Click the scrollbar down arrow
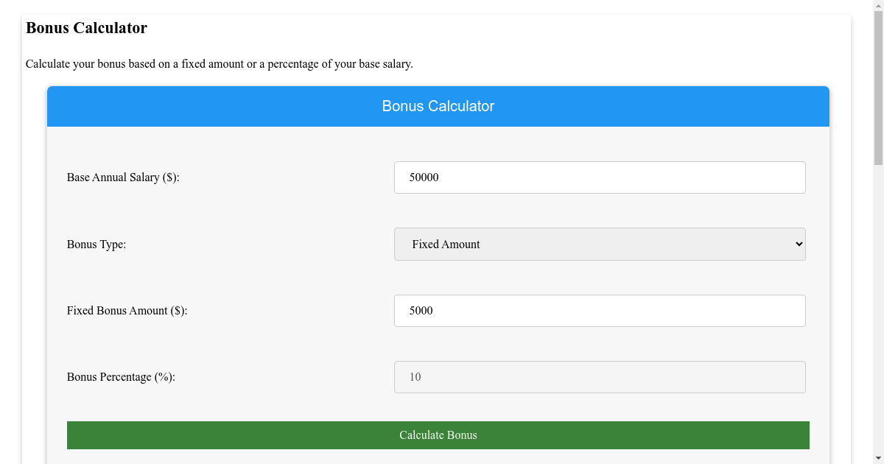The width and height of the screenshot is (884, 464). coord(879,458)
